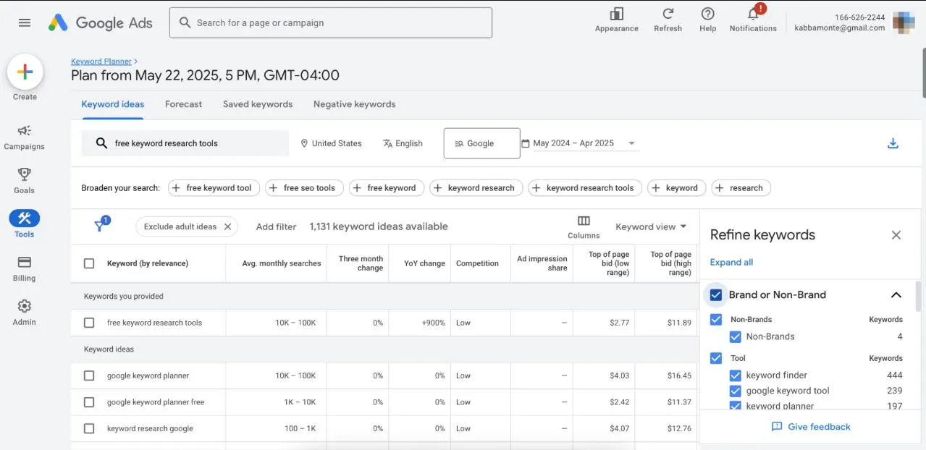Click the top search for page or campaign field

click(x=331, y=22)
